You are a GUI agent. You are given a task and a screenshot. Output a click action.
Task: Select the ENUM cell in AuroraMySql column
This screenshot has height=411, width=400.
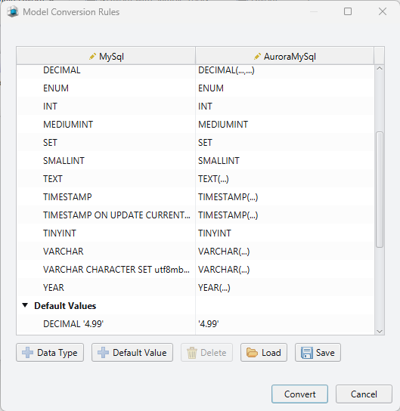(284, 88)
